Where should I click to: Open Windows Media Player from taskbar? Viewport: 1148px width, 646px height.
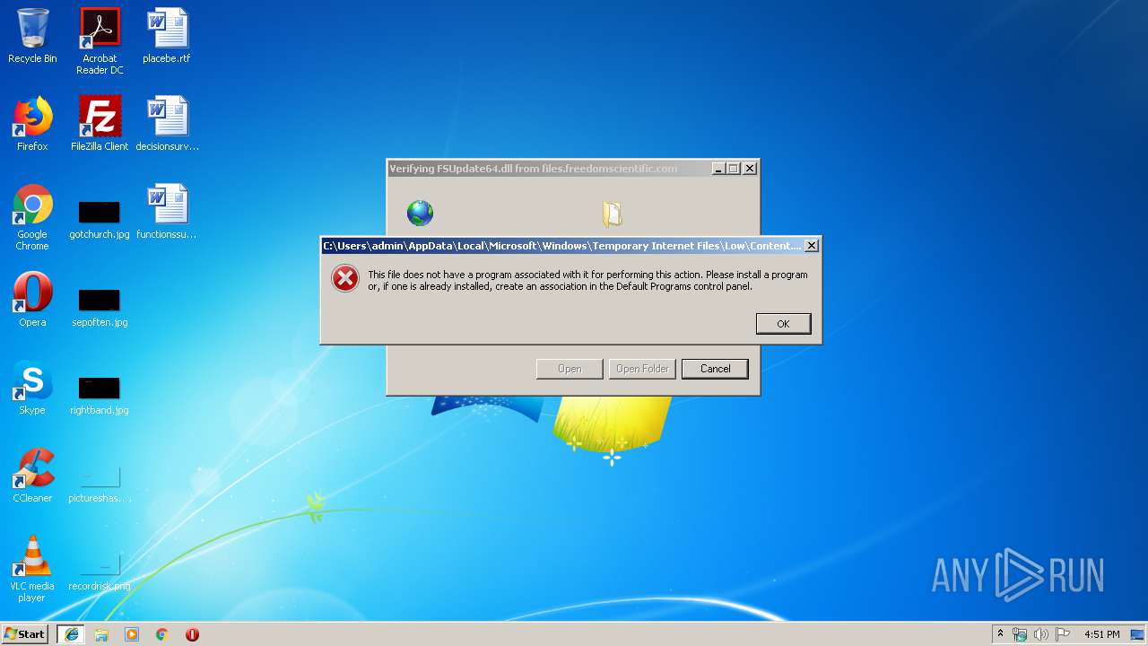coord(132,634)
